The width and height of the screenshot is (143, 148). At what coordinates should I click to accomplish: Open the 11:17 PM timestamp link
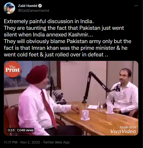[x=11, y=142]
